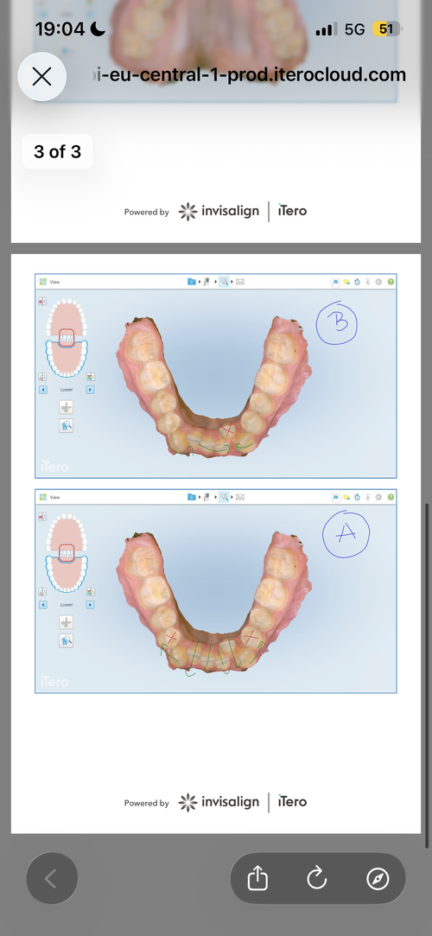The width and height of the screenshot is (432, 936).
Task: Click the settings gear icon in scan B toolbar
Action: [378, 282]
